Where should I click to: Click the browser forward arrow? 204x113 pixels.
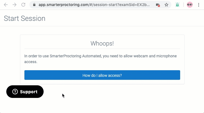[15, 5]
